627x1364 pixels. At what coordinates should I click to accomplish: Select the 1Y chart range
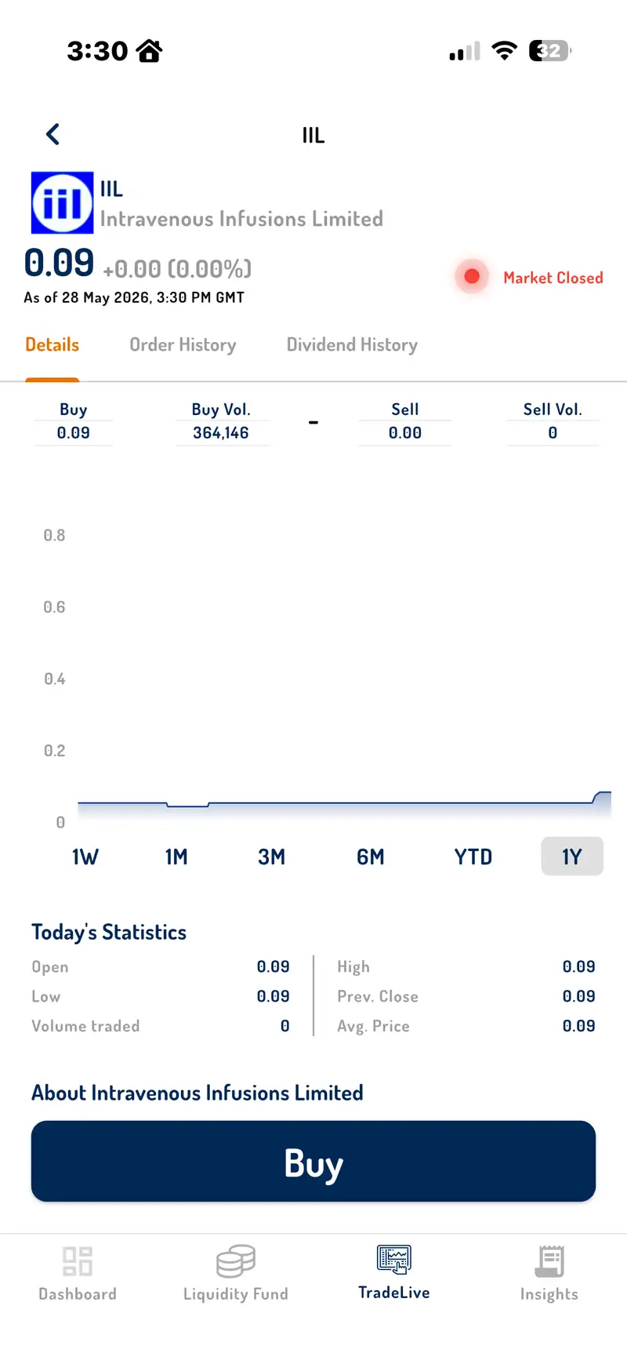click(x=572, y=856)
